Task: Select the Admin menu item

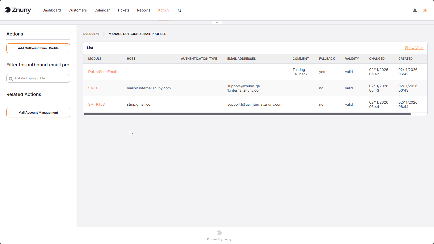Action: [x=163, y=10]
